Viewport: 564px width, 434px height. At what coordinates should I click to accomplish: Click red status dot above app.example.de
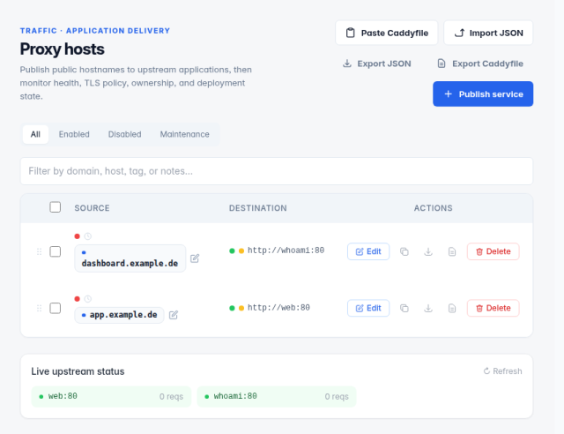pos(77,298)
